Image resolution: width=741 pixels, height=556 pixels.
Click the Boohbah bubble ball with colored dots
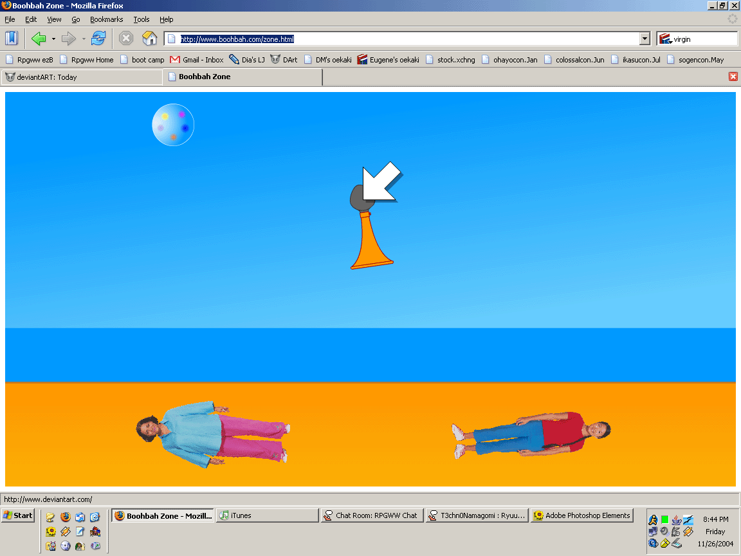[x=173, y=125]
